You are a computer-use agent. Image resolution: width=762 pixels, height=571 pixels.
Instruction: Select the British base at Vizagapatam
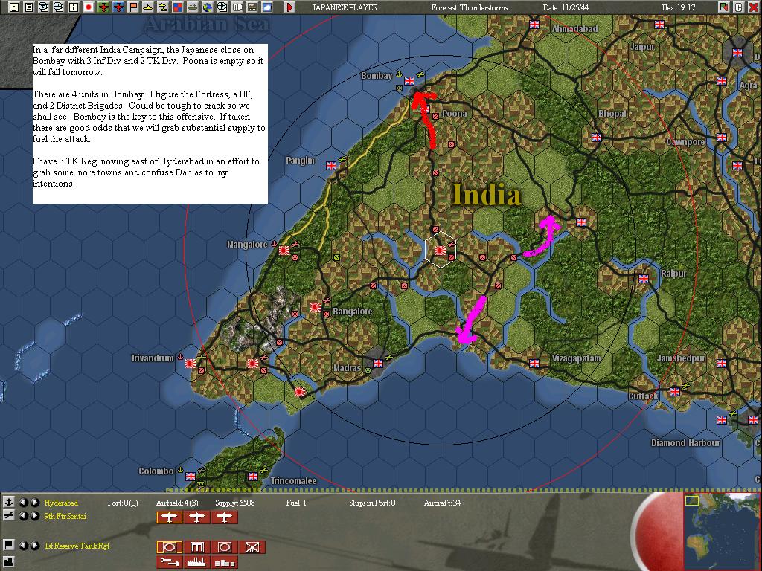[x=534, y=363]
